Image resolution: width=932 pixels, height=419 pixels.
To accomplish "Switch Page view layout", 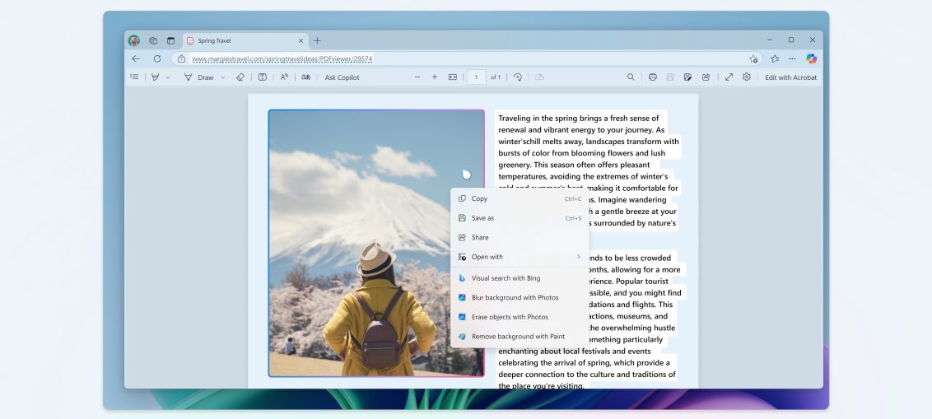I will pos(539,77).
